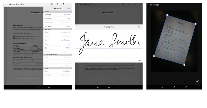Viewport: 207px width, 108px height.
Task: Select the Last Name value Smith in profile
Action: point(68,26)
